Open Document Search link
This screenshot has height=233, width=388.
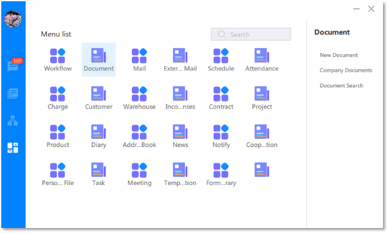341,85
